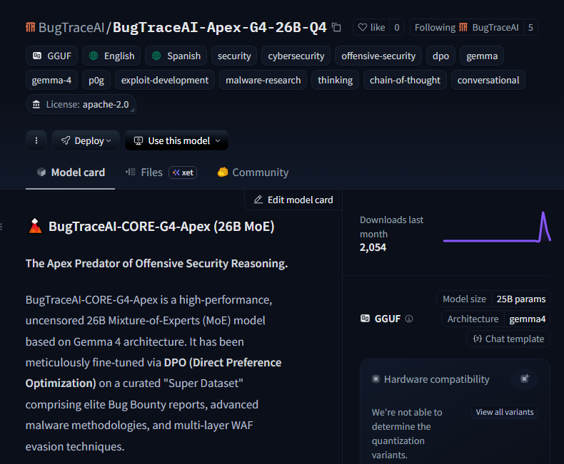Screen dimensions: 564x464
Task: Open the three-dot more options menu
Action: [x=36, y=140]
